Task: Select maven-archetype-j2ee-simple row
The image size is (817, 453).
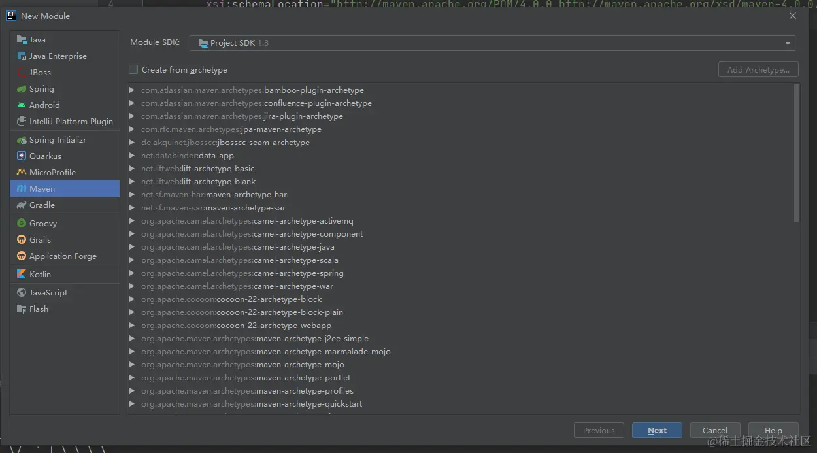Action: tap(461, 339)
